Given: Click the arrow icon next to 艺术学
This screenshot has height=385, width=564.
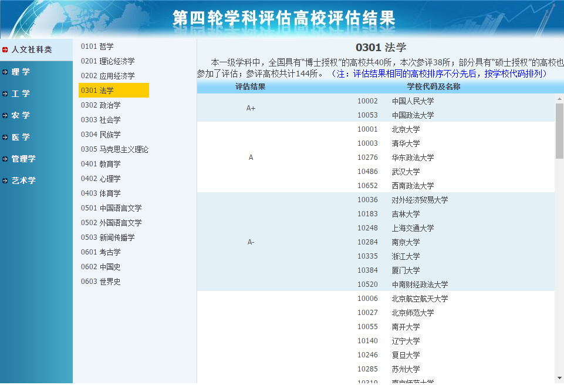Looking at the screenshot, I should tap(6, 180).
